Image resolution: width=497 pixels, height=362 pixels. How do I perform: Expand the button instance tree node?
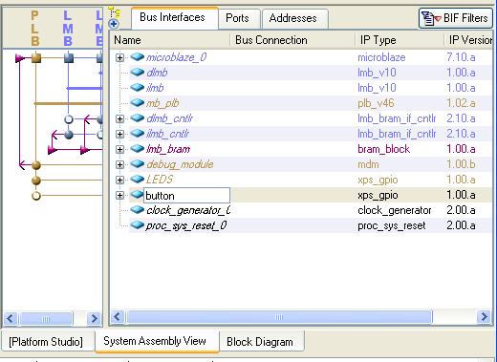point(119,195)
